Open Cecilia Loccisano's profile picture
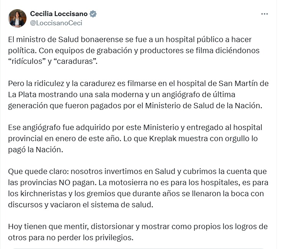Screen dimensions: 281x249 coord(17,18)
